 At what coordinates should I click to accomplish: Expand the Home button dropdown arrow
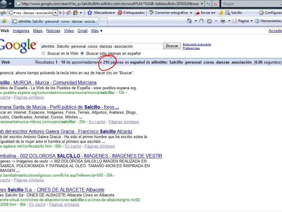coord(196,21)
